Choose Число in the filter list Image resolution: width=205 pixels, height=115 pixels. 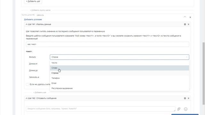point(119,63)
